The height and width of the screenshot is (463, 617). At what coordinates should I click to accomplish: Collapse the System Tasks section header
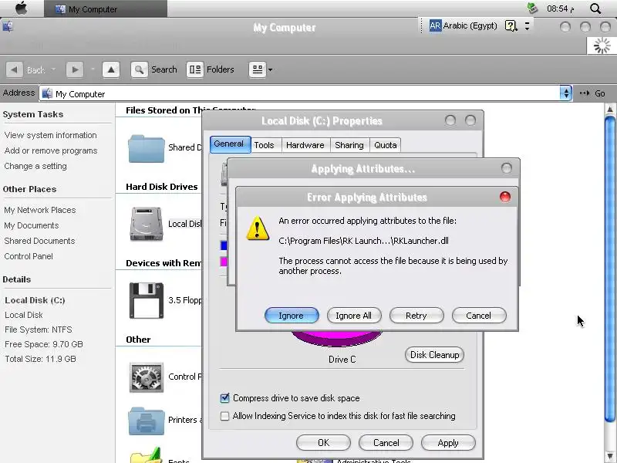point(33,114)
